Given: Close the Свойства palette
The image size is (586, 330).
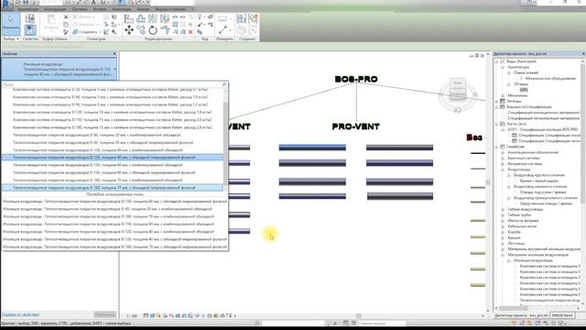Looking at the screenshot, I should (114, 54).
